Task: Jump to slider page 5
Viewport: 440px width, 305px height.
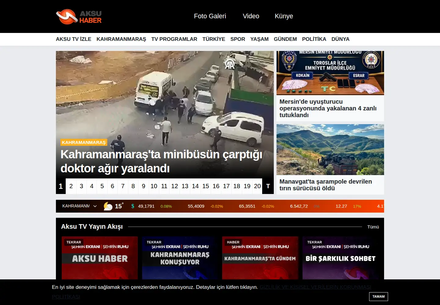Action: tap(102, 186)
